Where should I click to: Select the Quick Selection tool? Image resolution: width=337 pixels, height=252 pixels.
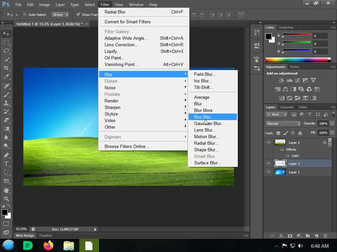pos(6,59)
